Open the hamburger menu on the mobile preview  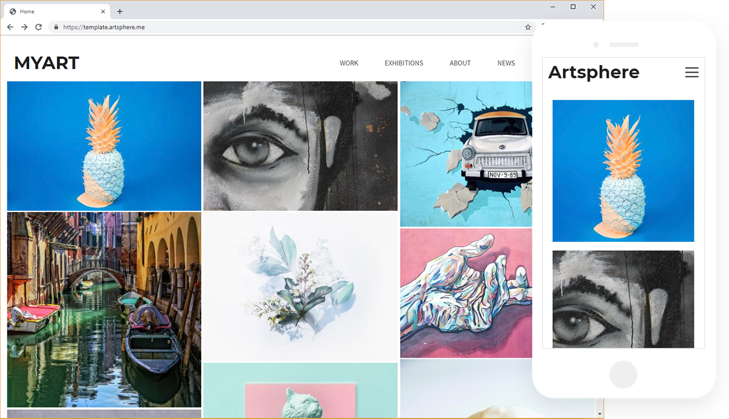692,73
